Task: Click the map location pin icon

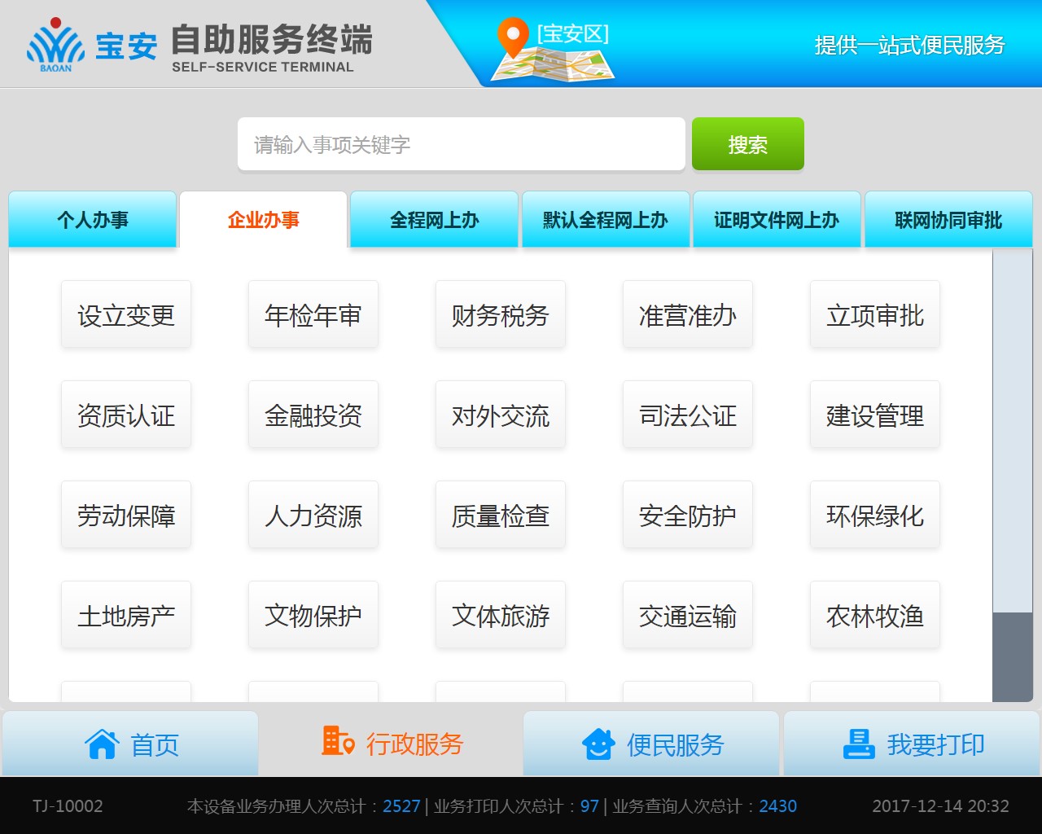Action: (x=513, y=37)
